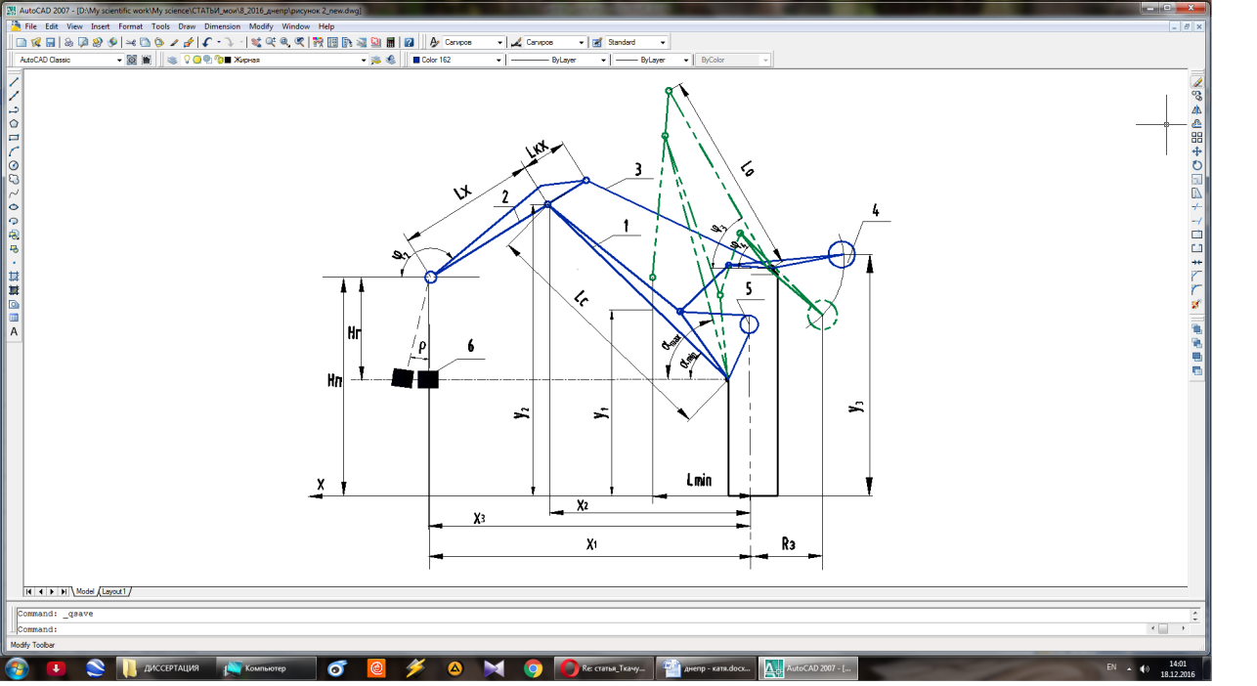Switch to the Layout1 tab
This screenshot has height=686, width=1257.
pyautogui.click(x=115, y=591)
